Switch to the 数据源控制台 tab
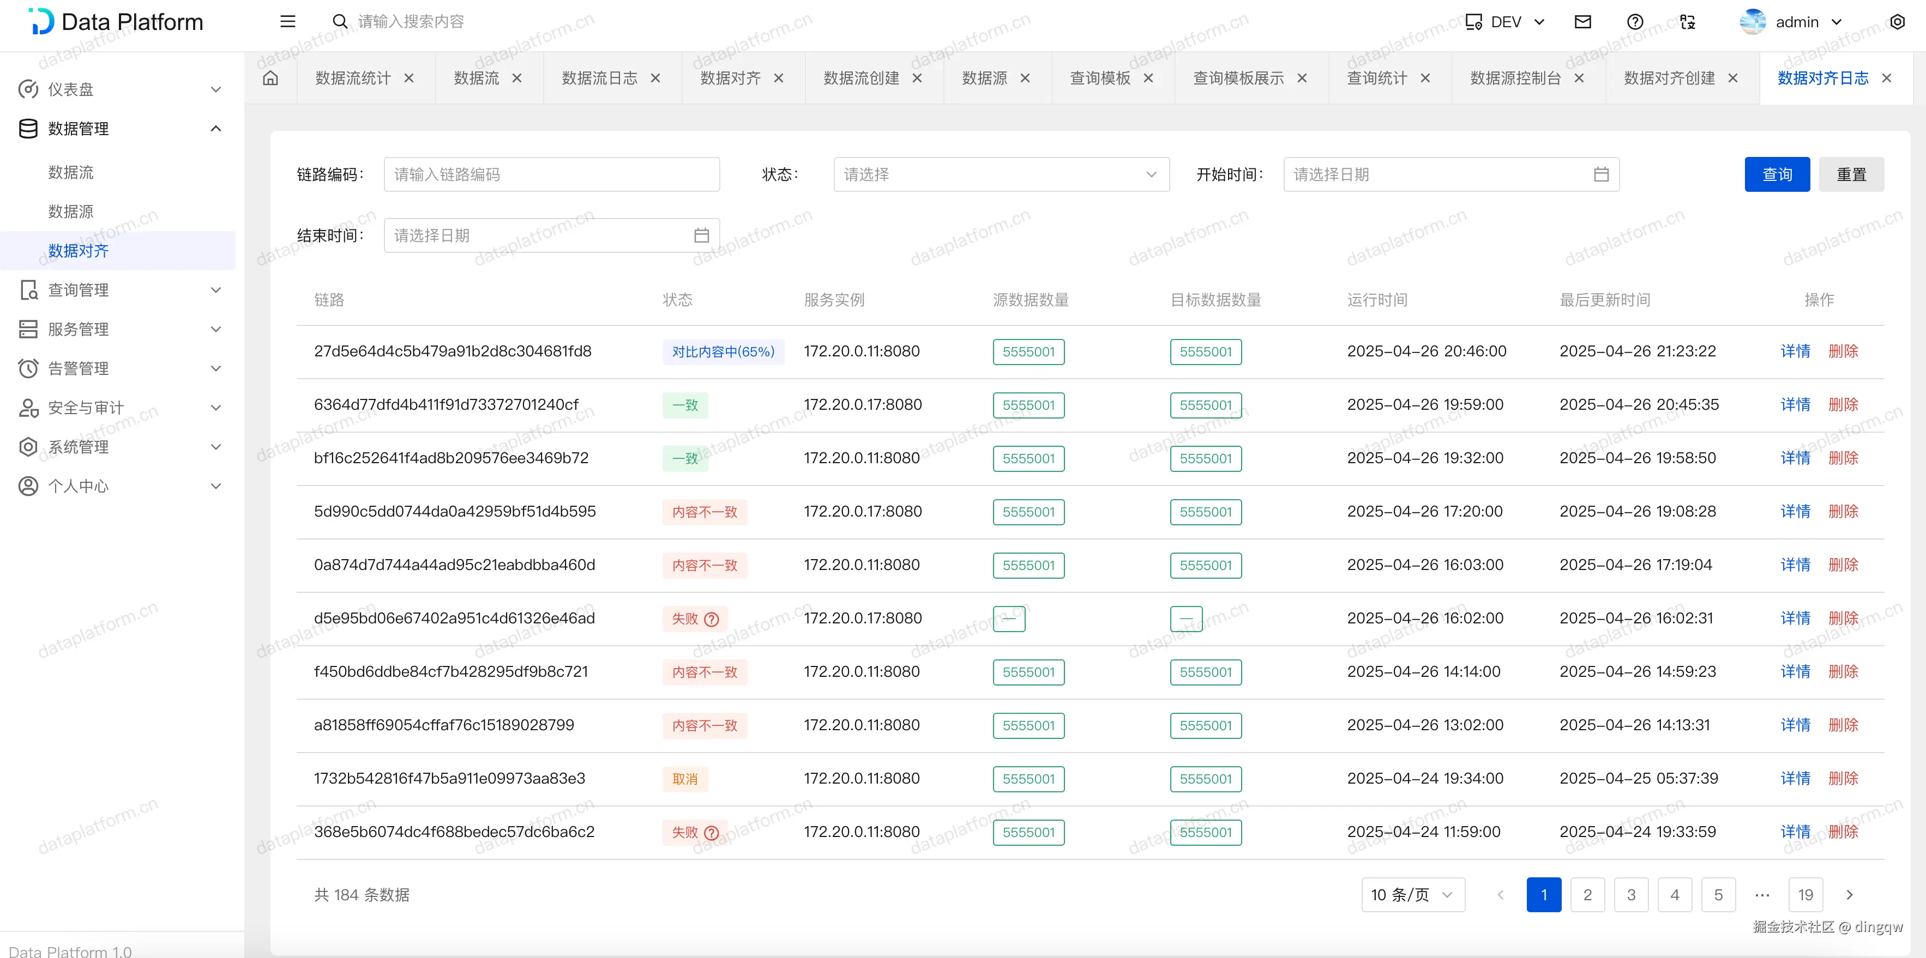 click(1515, 78)
